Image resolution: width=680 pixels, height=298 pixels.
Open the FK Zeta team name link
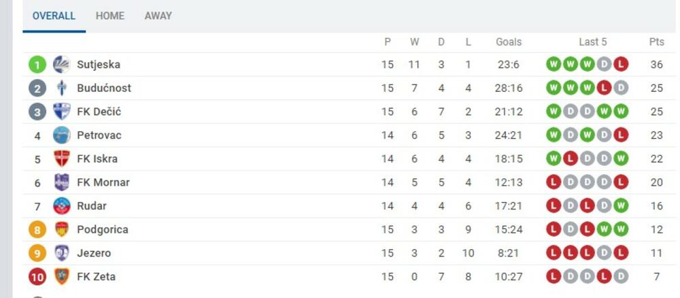click(x=96, y=276)
